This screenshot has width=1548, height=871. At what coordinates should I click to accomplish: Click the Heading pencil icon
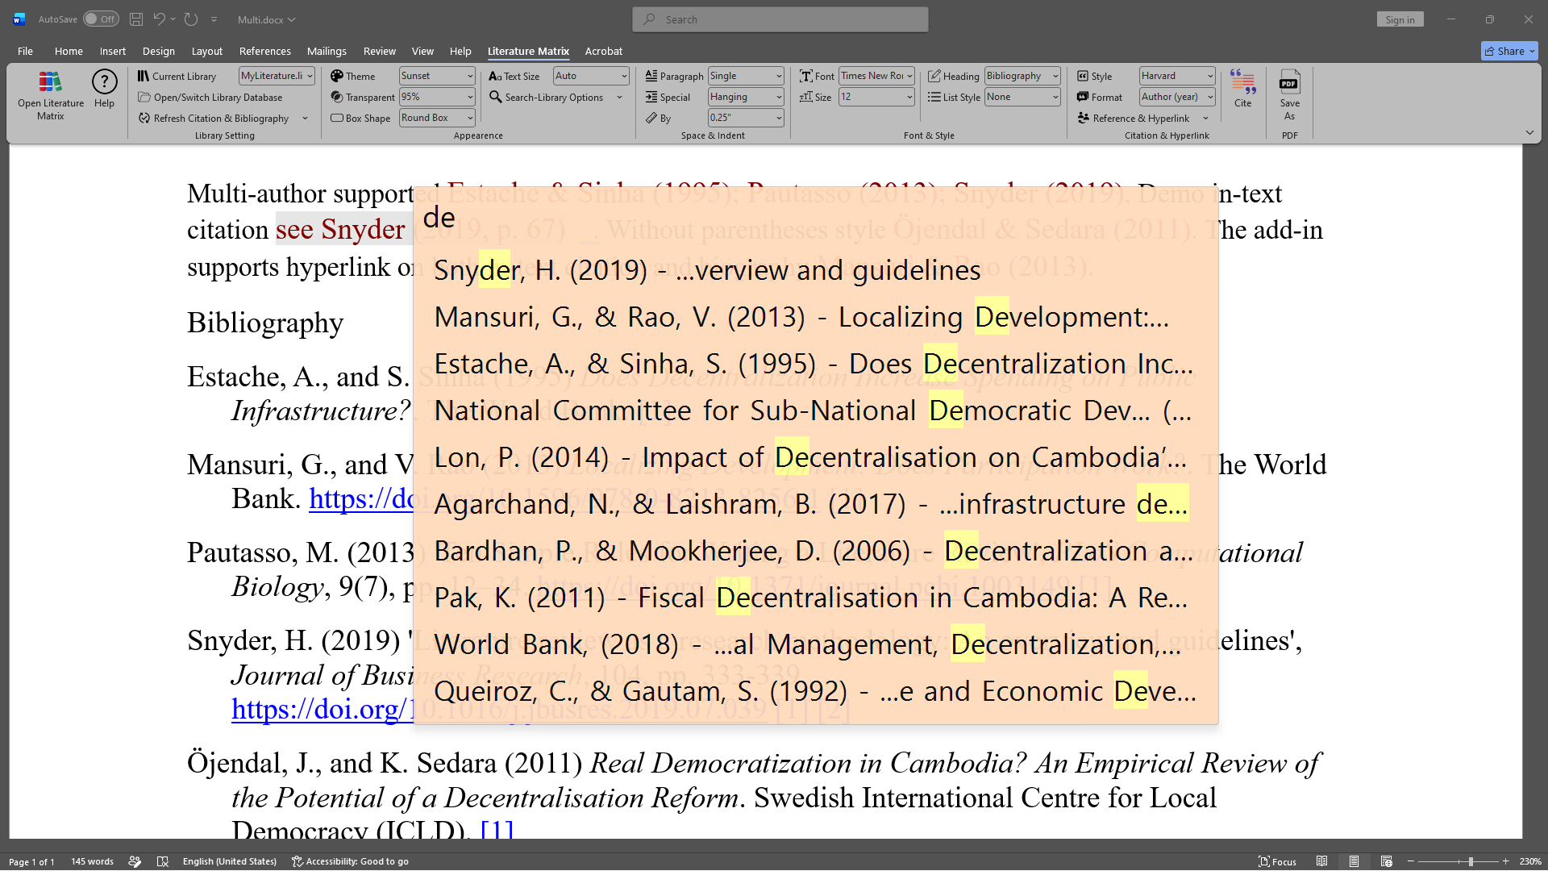click(x=934, y=76)
